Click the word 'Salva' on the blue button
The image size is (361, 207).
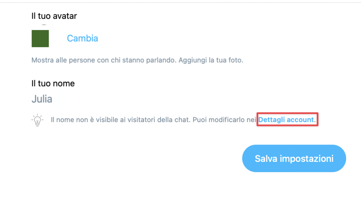(266, 159)
